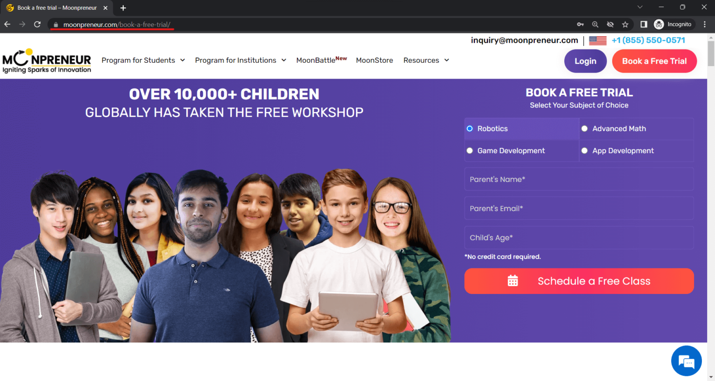Go back with the browser back arrow
715x381 pixels.
click(7, 24)
